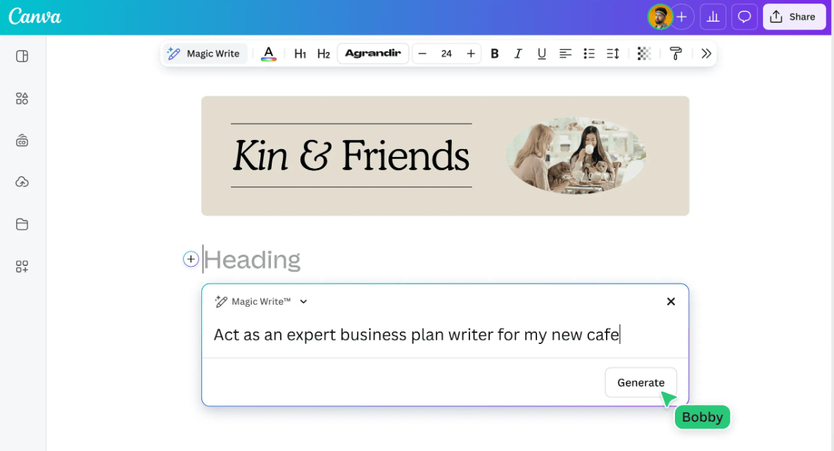Apply Heading 1 style

(300, 53)
